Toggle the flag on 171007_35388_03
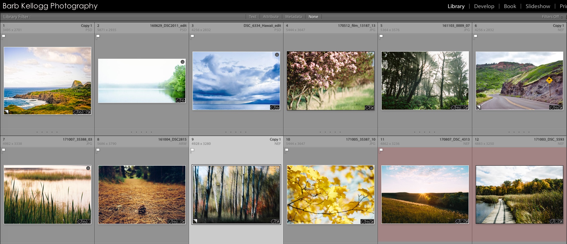Image resolution: width=567 pixels, height=244 pixels. [x=3, y=150]
